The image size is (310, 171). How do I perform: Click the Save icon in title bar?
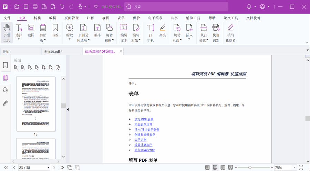coord(26,7)
